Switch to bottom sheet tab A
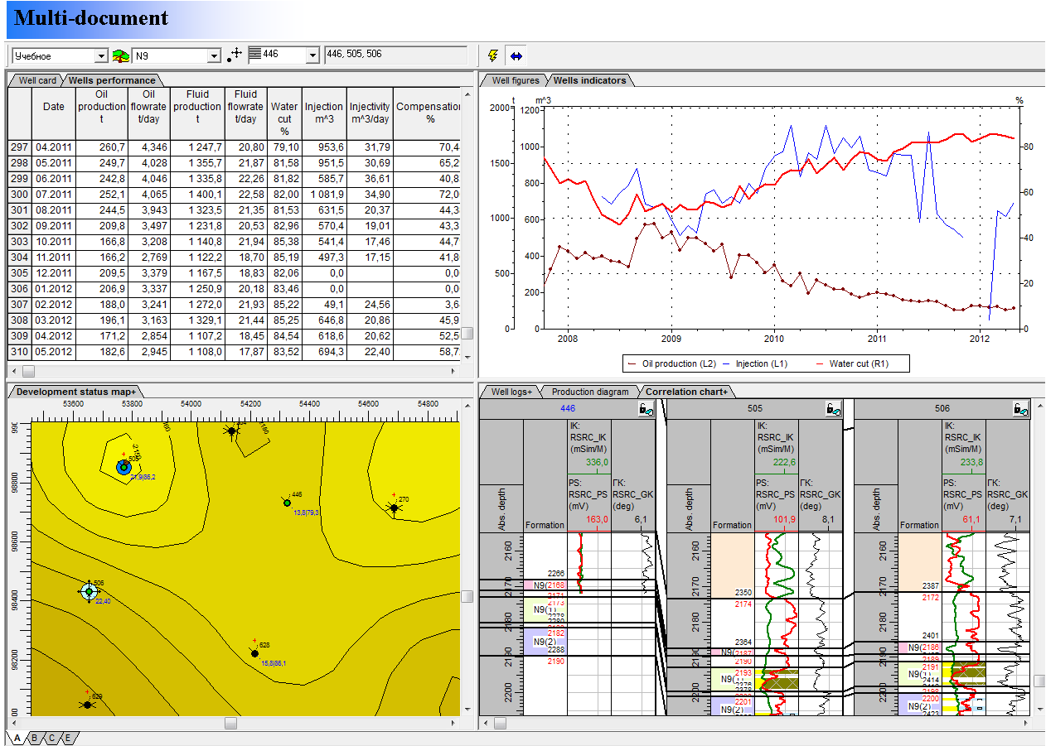The width and height of the screenshot is (1046, 746). tap(16, 738)
